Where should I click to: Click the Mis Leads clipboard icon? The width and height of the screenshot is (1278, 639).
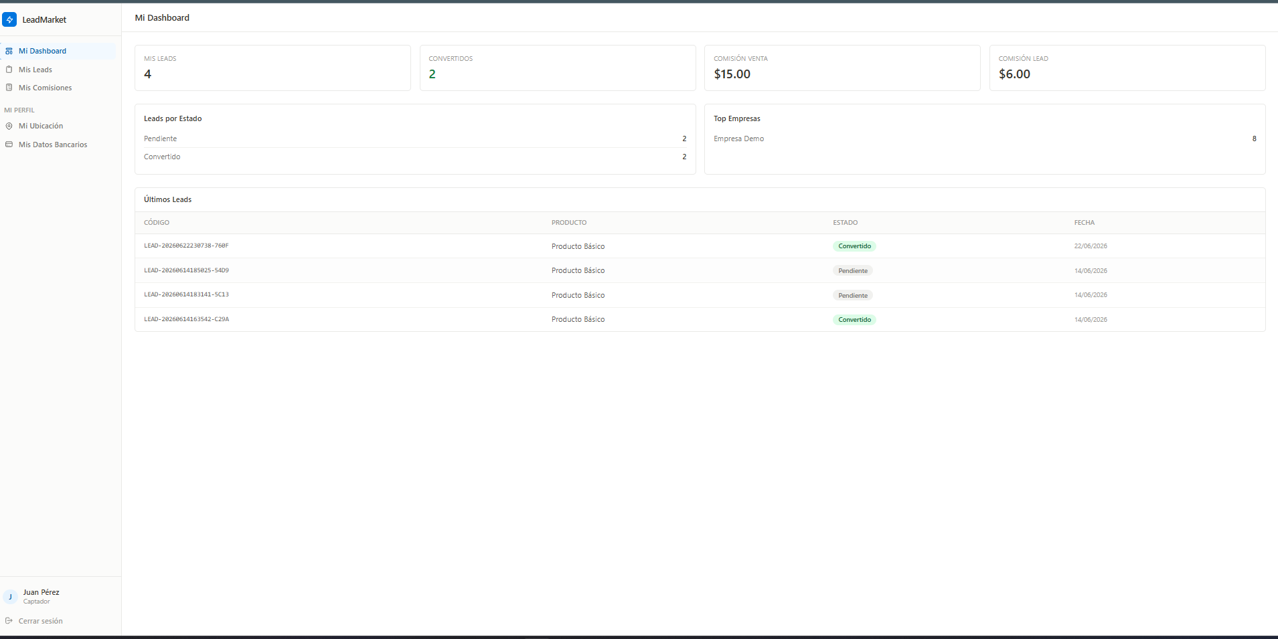[9, 70]
